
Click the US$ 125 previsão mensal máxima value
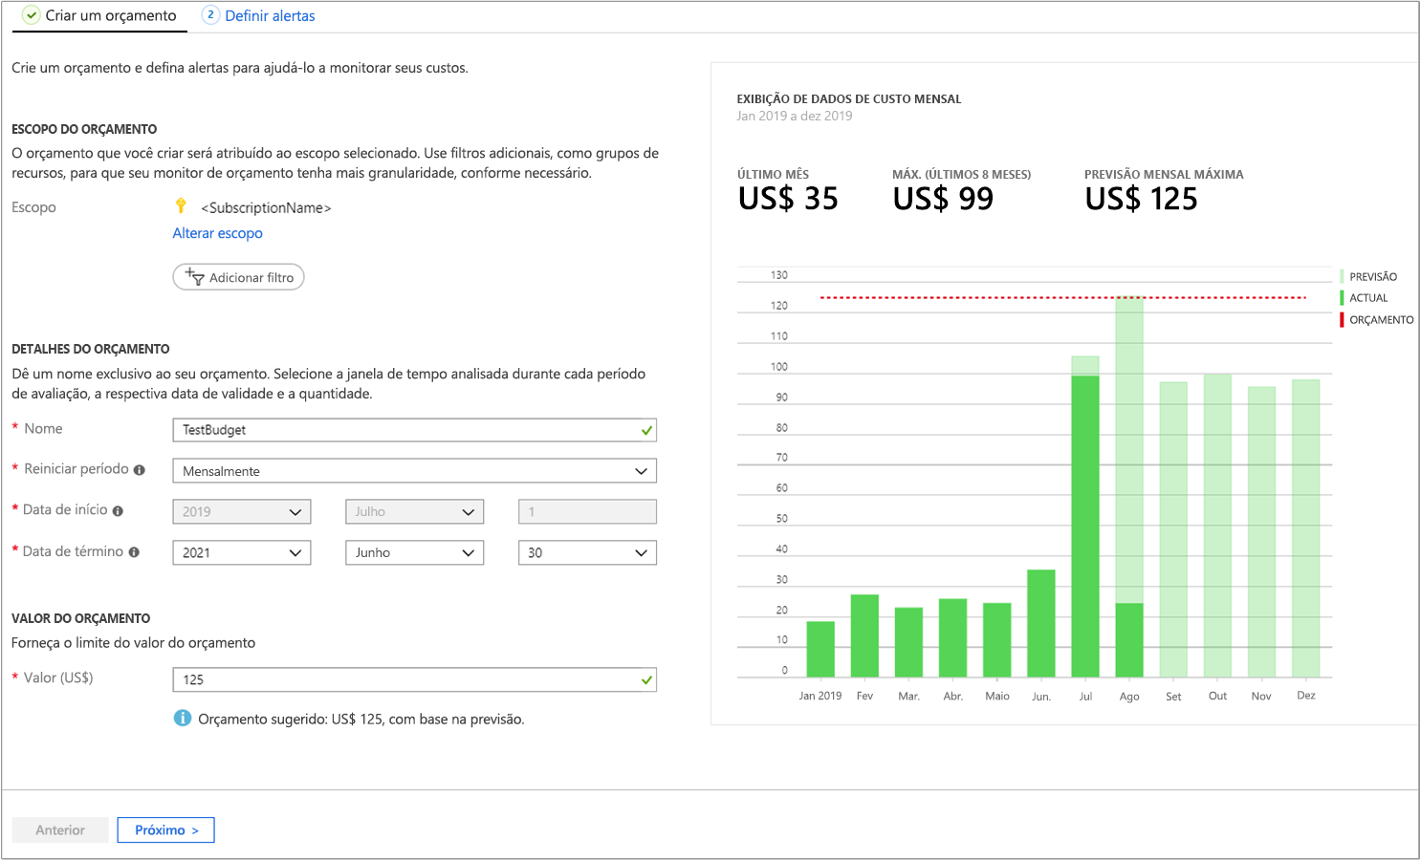pos(1141,199)
